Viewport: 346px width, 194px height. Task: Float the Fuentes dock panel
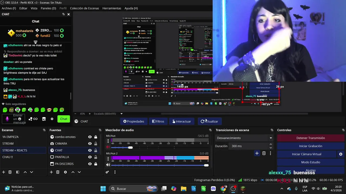coord(100,130)
